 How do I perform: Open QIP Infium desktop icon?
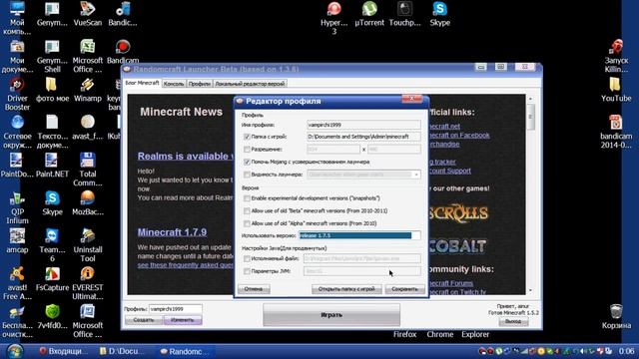17,207
